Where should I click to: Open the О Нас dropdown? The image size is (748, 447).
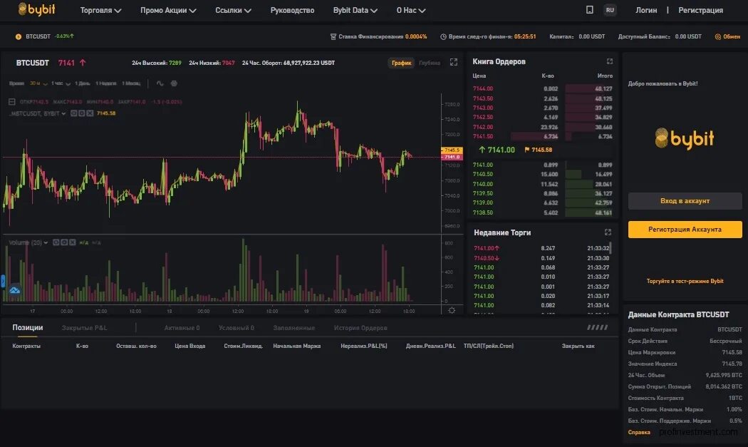point(411,10)
